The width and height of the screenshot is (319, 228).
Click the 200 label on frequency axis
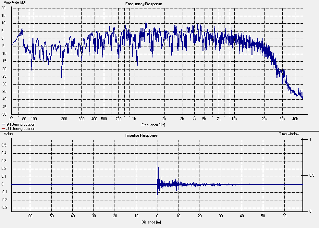[64, 119]
